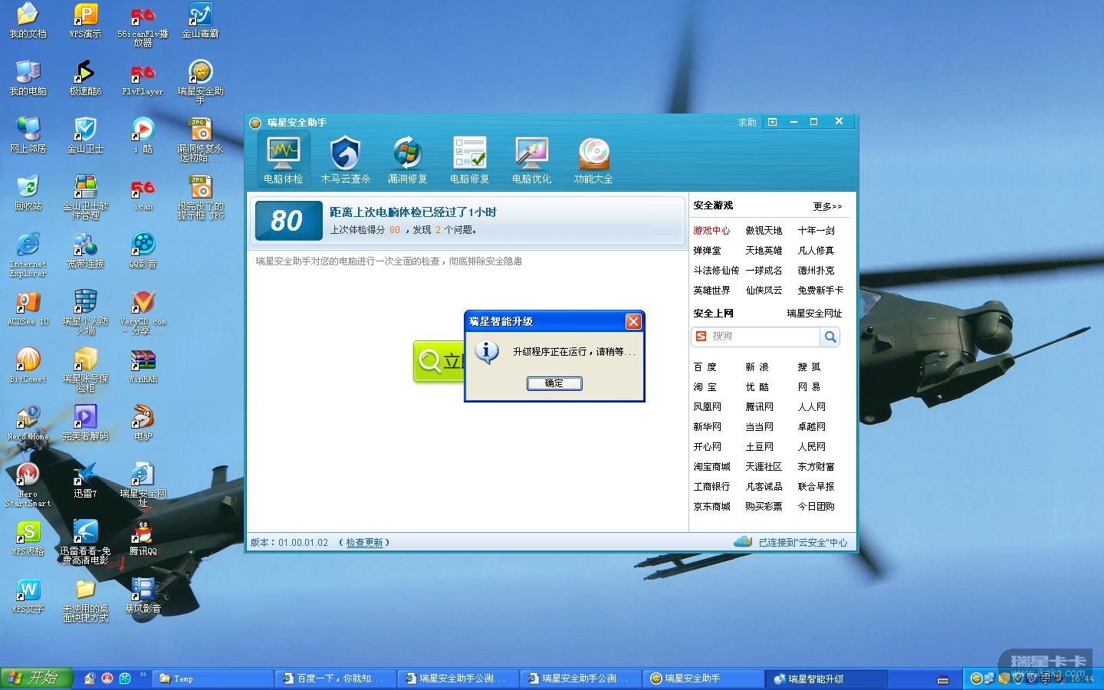
Task: Select the WinRAR desktop icon
Action: click(143, 366)
